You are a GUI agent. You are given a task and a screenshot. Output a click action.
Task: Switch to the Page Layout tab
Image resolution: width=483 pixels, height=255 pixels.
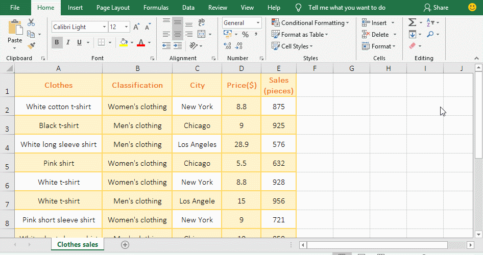pos(113,8)
